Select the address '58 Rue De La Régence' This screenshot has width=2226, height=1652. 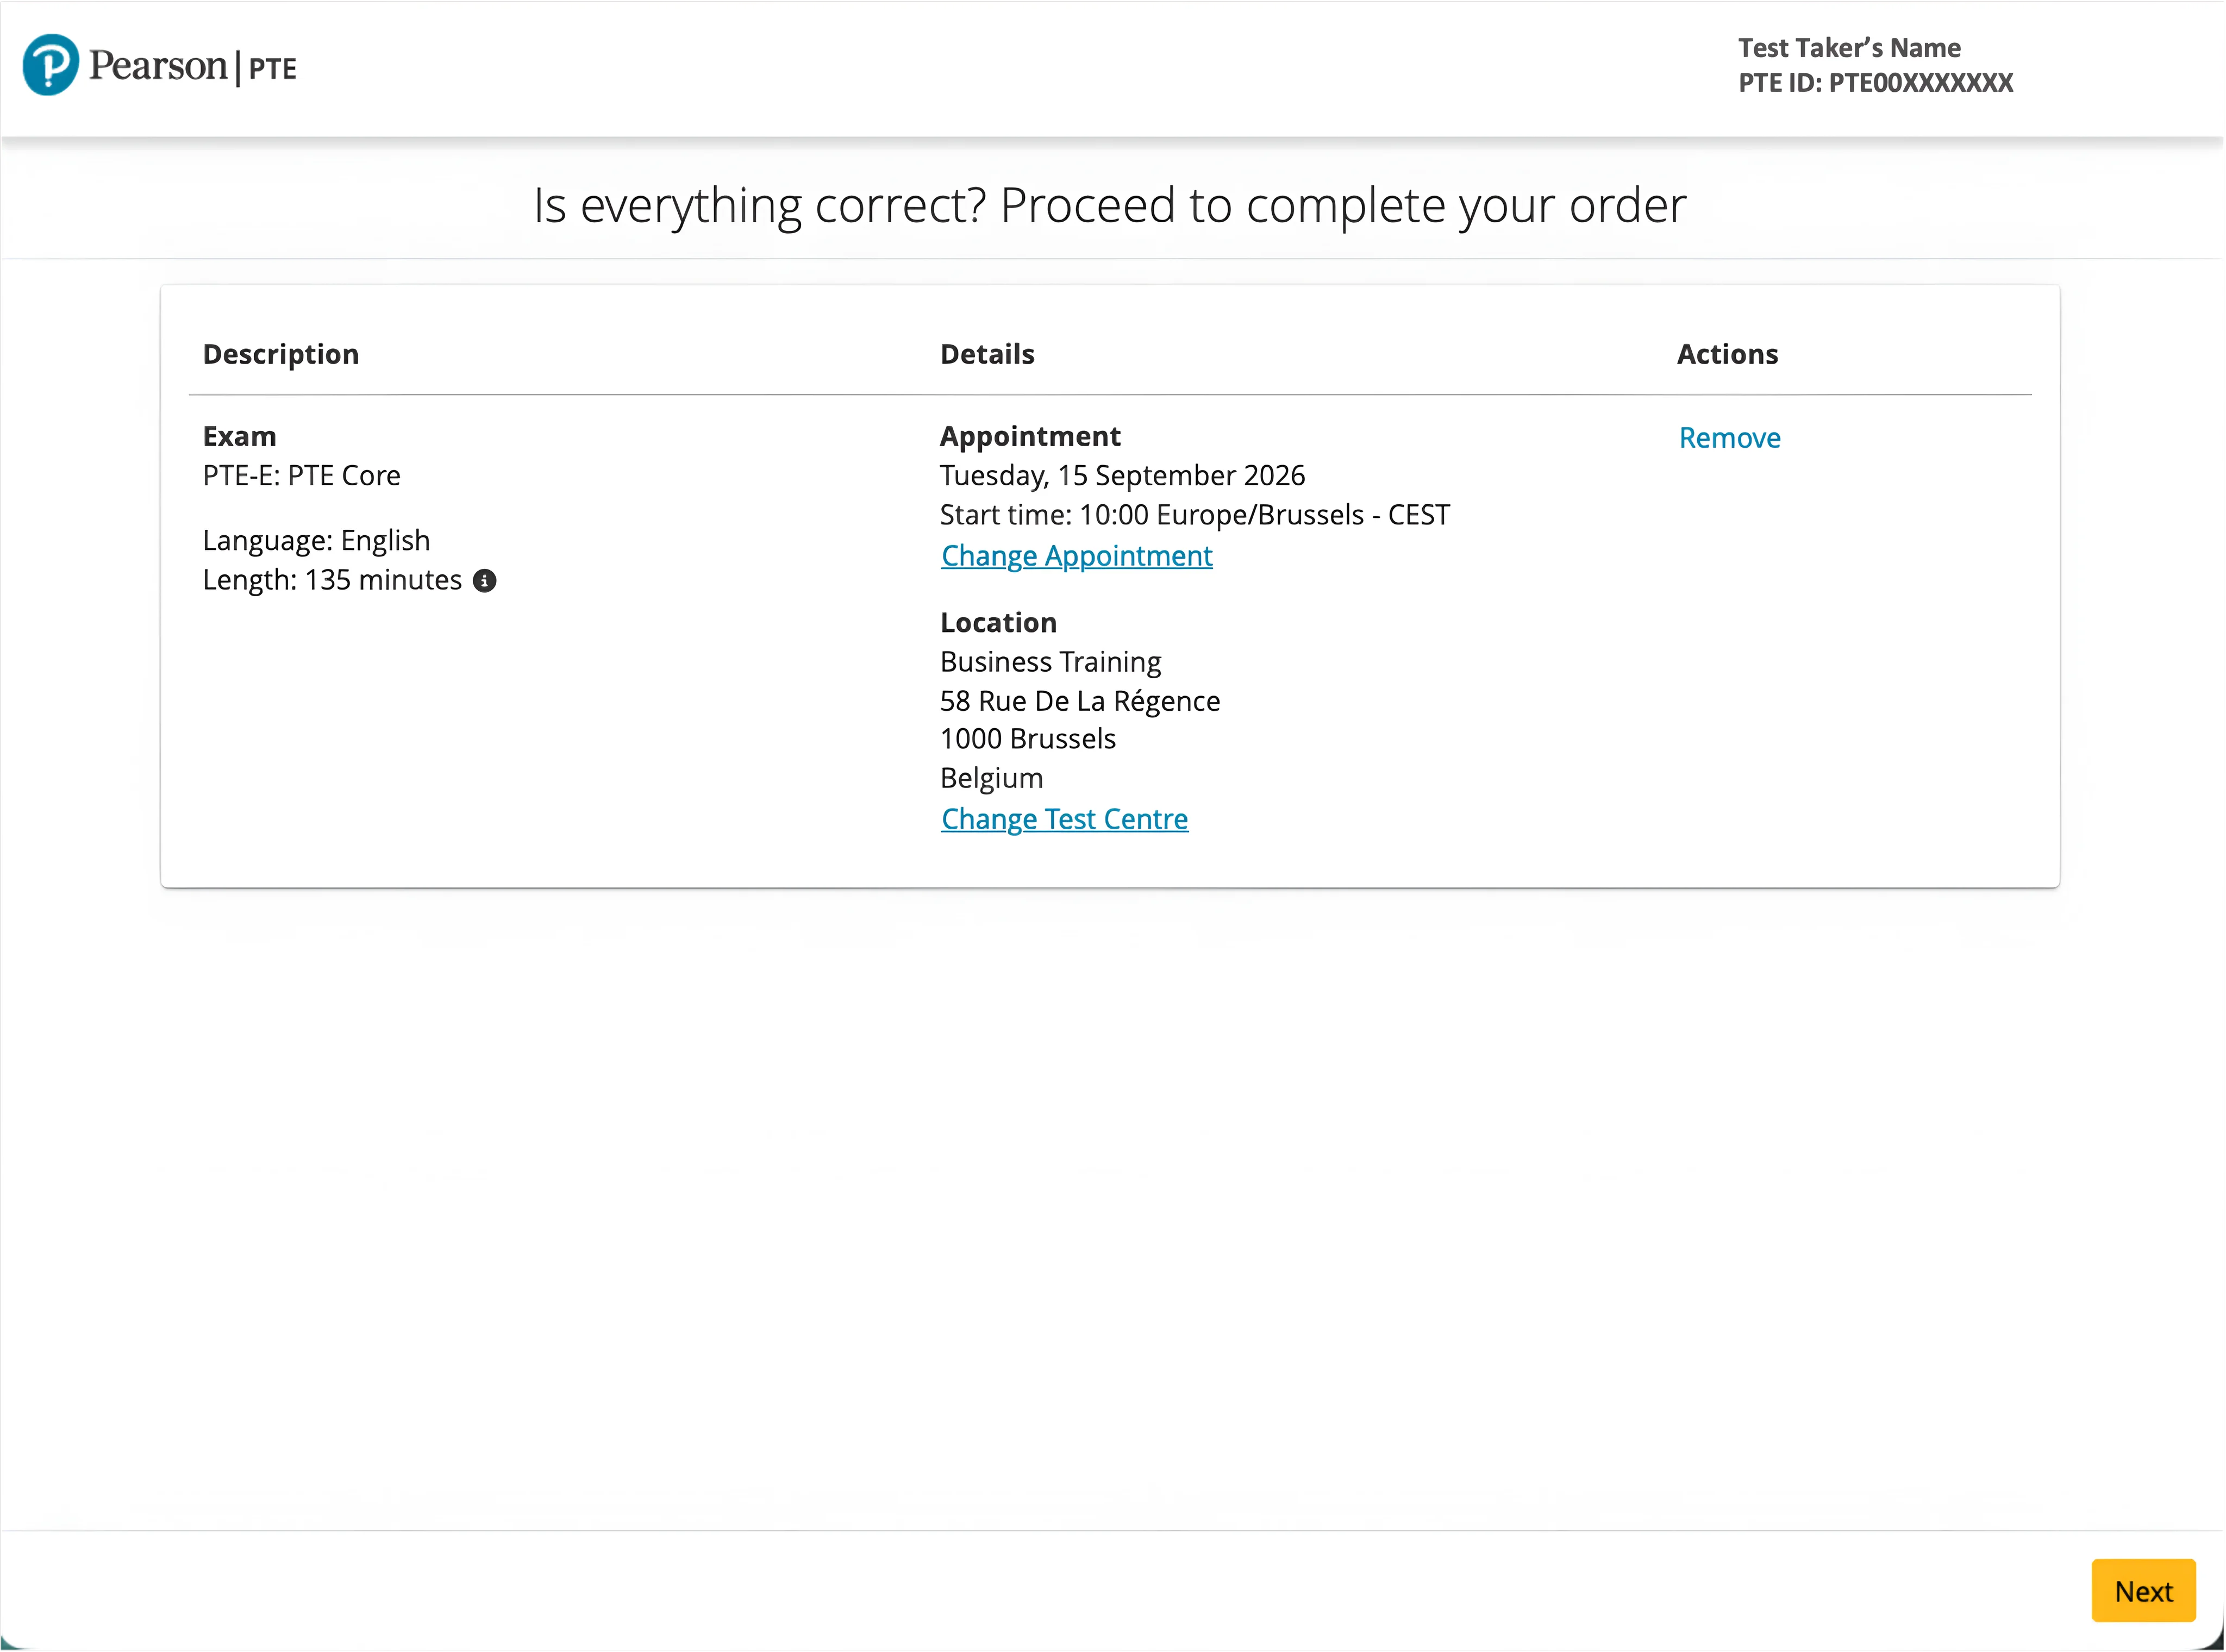(1080, 701)
